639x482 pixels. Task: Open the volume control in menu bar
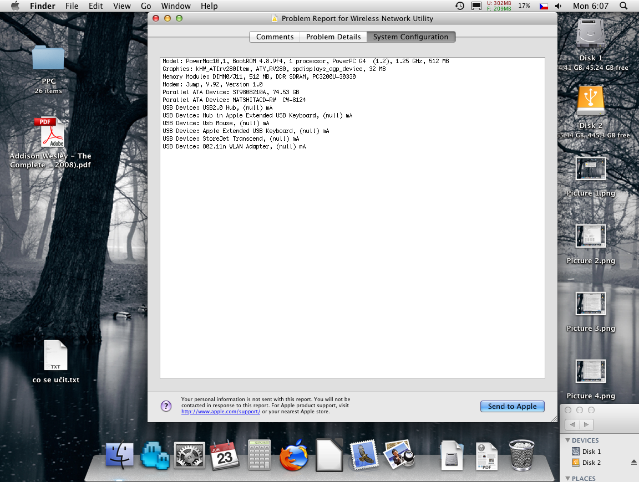click(x=559, y=6)
